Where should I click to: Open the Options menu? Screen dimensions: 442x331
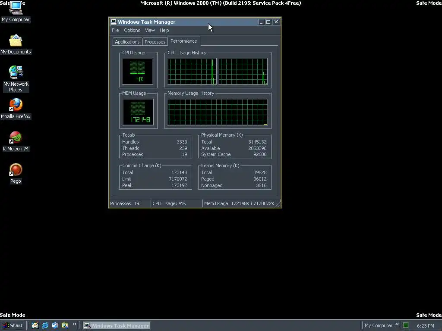(132, 30)
